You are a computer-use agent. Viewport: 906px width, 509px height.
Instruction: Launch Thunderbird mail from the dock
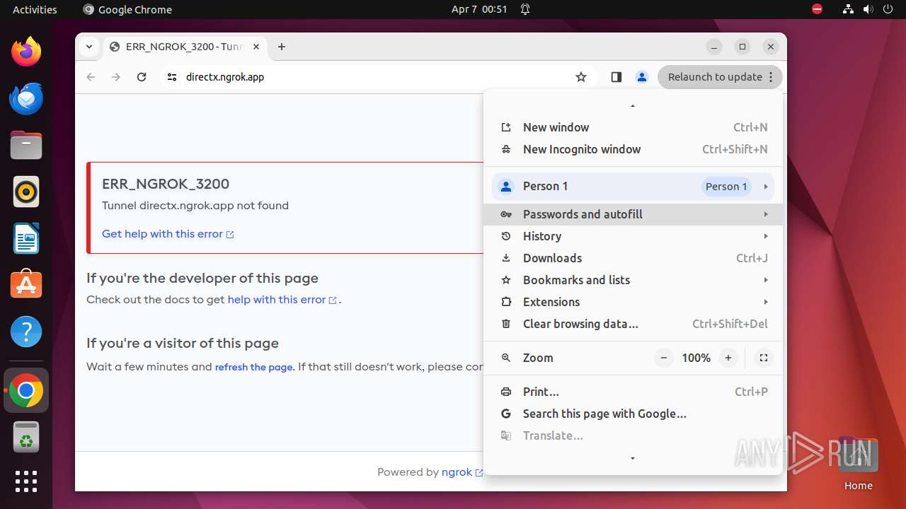tap(26, 99)
